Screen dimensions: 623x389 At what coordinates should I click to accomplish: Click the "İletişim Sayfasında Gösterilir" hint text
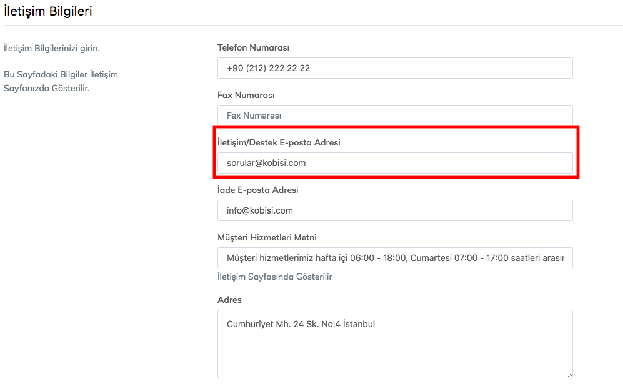tap(275, 277)
